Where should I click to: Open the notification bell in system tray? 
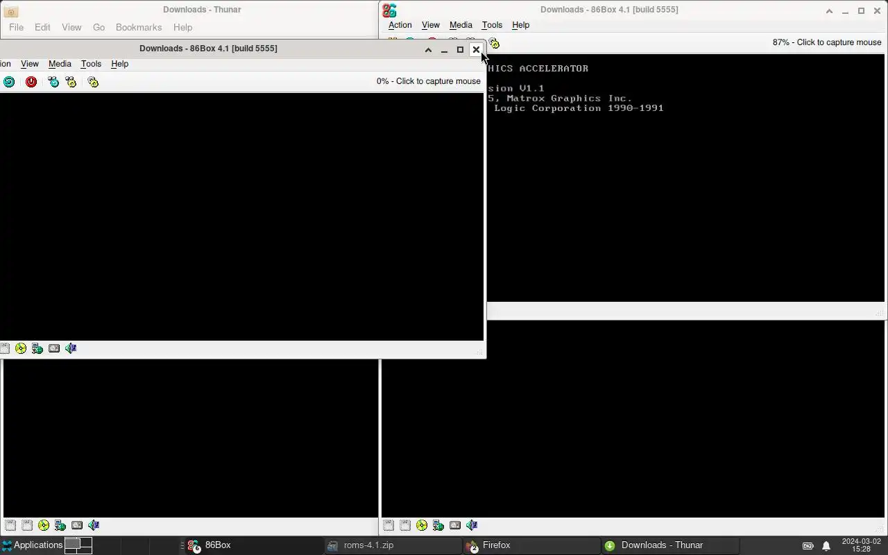click(x=826, y=546)
